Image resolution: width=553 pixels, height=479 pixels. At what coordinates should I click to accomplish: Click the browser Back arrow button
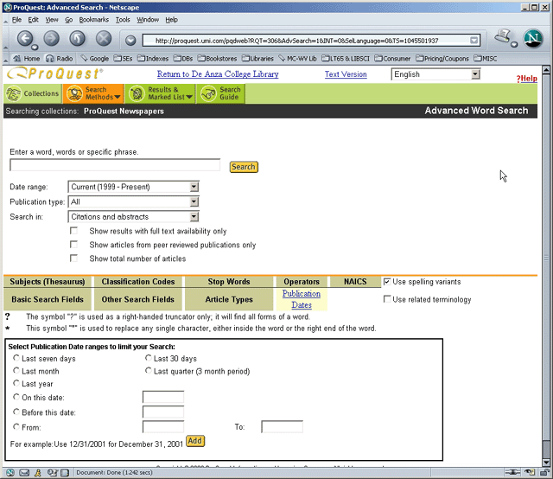pyautogui.click(x=25, y=39)
